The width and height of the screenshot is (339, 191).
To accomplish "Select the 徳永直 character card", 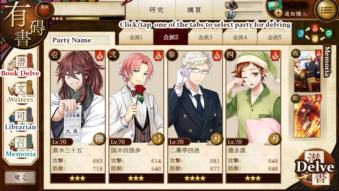I will pos(253,117).
